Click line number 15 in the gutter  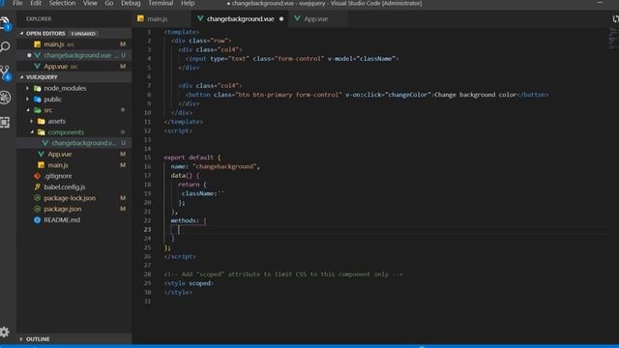click(x=147, y=158)
